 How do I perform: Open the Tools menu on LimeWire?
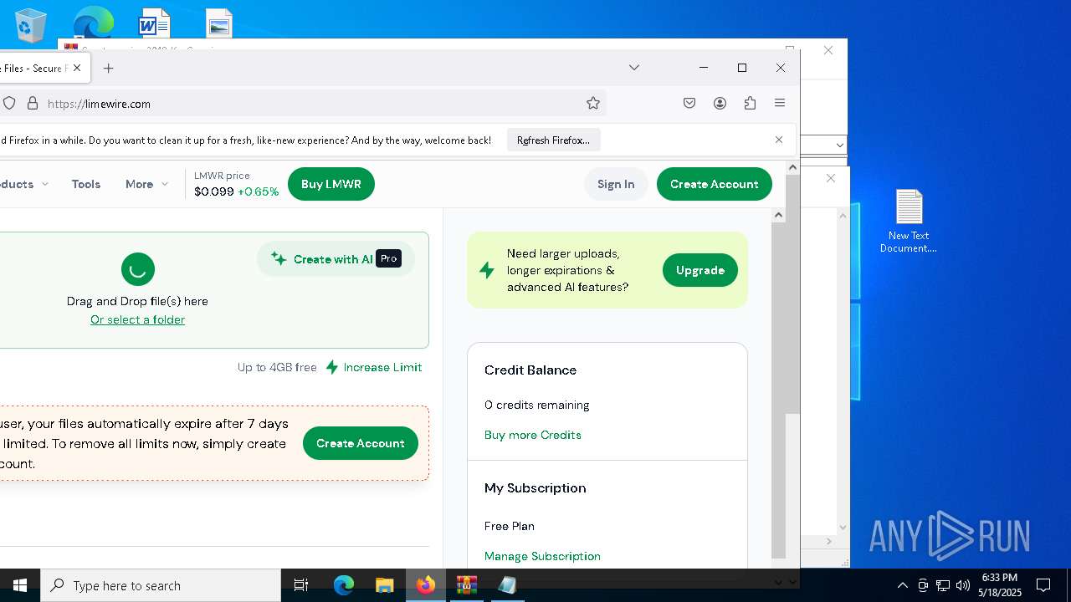[x=86, y=184]
